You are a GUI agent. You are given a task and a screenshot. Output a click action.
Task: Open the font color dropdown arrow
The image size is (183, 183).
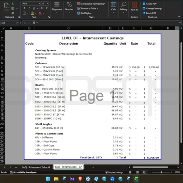point(44,13)
